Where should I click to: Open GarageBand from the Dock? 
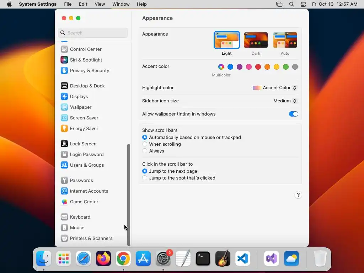pos(223,259)
